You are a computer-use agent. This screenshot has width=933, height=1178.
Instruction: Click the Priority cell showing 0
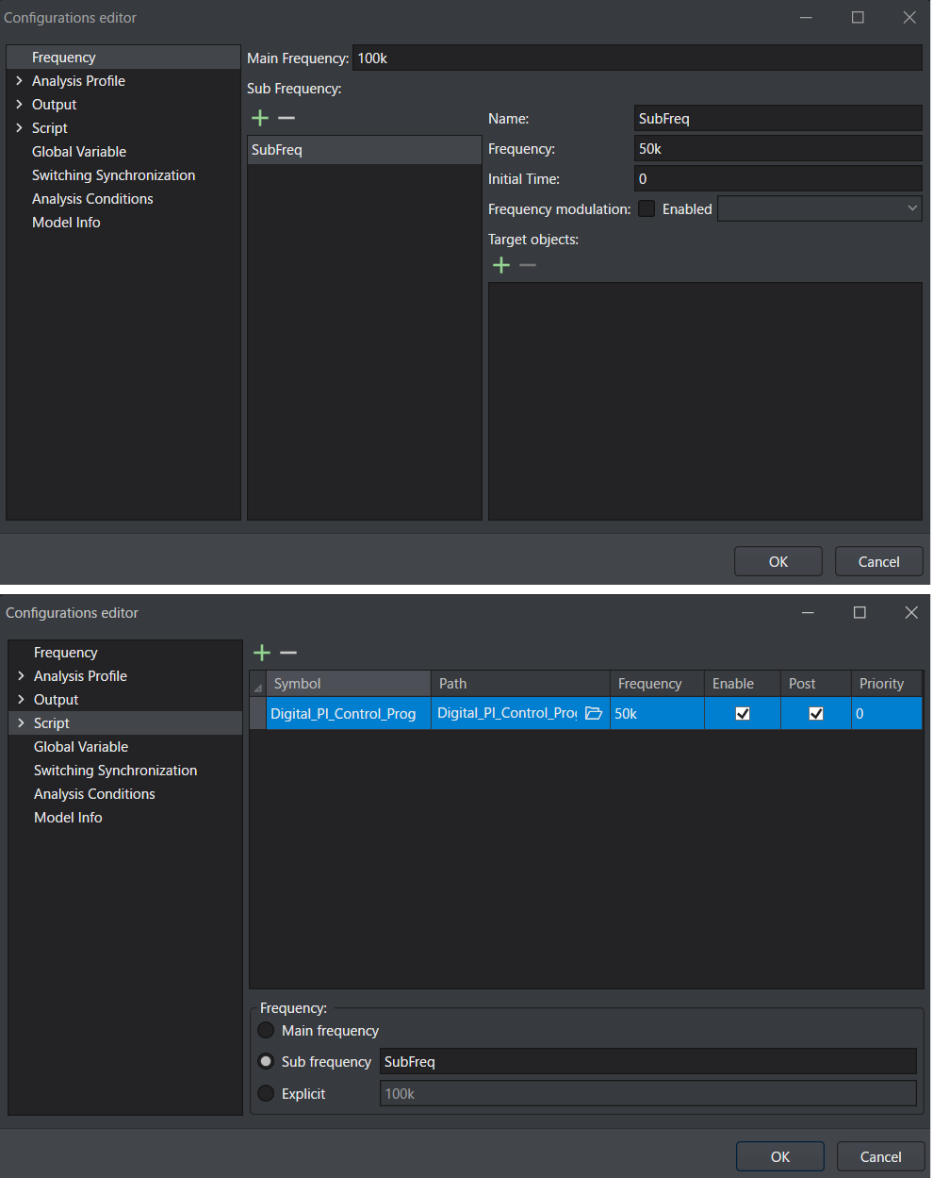click(x=887, y=713)
